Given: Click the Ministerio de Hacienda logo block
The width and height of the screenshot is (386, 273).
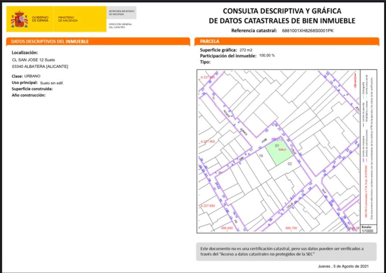Looking at the screenshot, I should (68, 19).
